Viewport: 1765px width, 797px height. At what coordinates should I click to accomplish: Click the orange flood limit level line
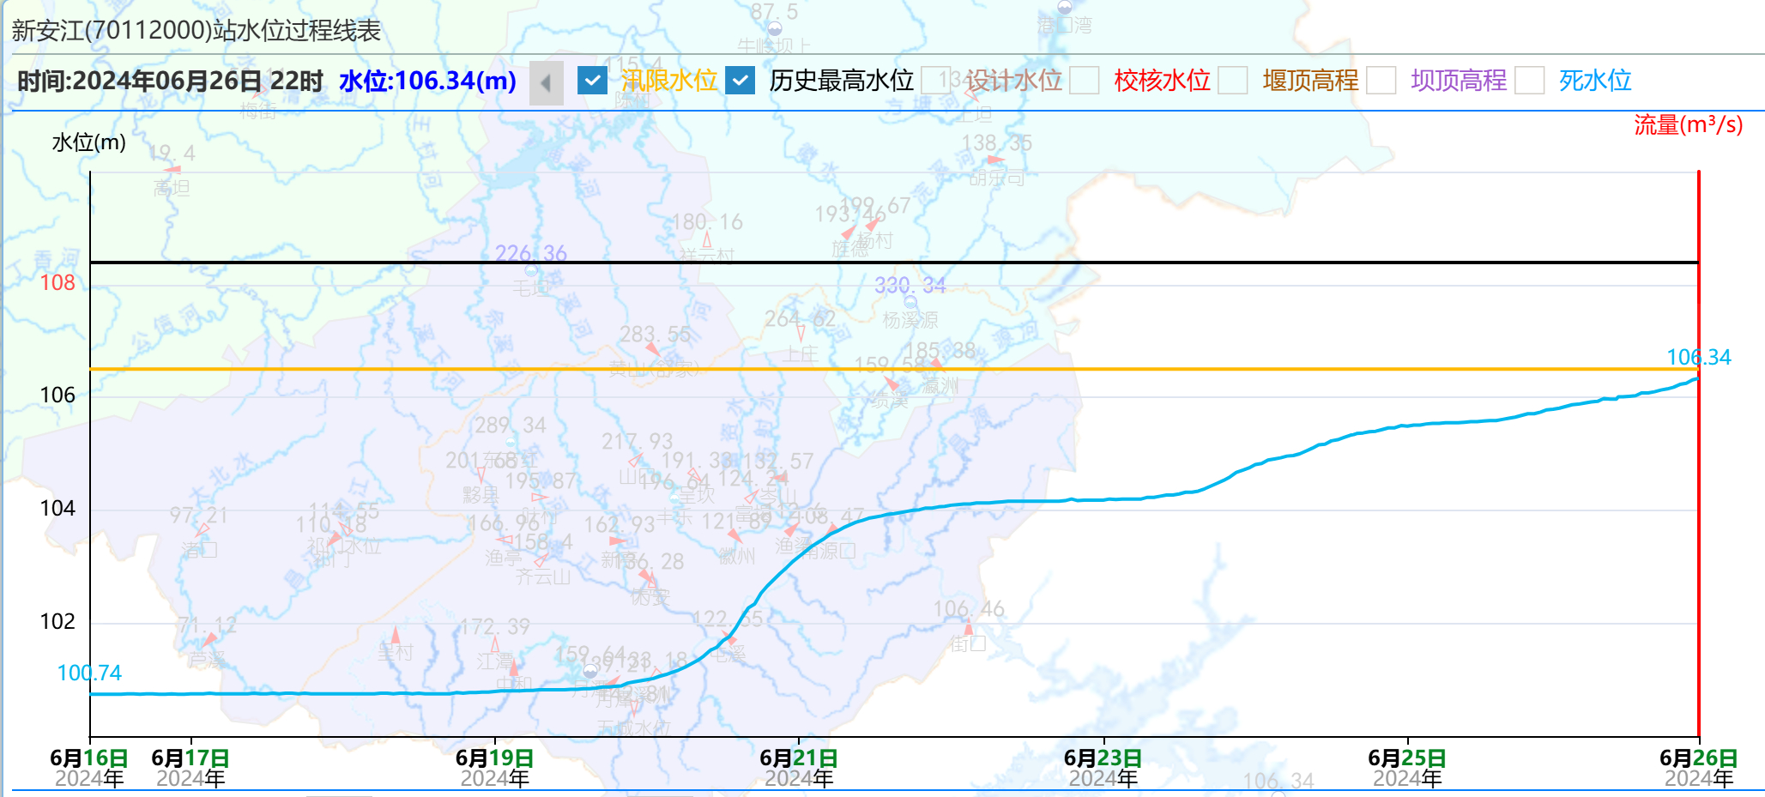[894, 369]
